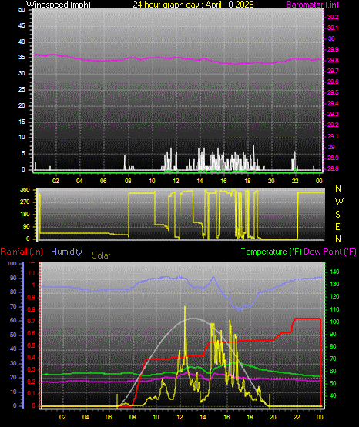Click the red Rainfall (in) legend label
The image size is (359, 427).
click(x=22, y=252)
